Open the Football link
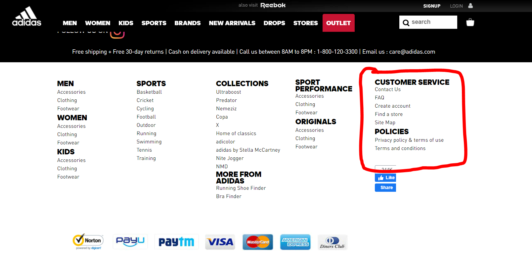 coord(146,117)
